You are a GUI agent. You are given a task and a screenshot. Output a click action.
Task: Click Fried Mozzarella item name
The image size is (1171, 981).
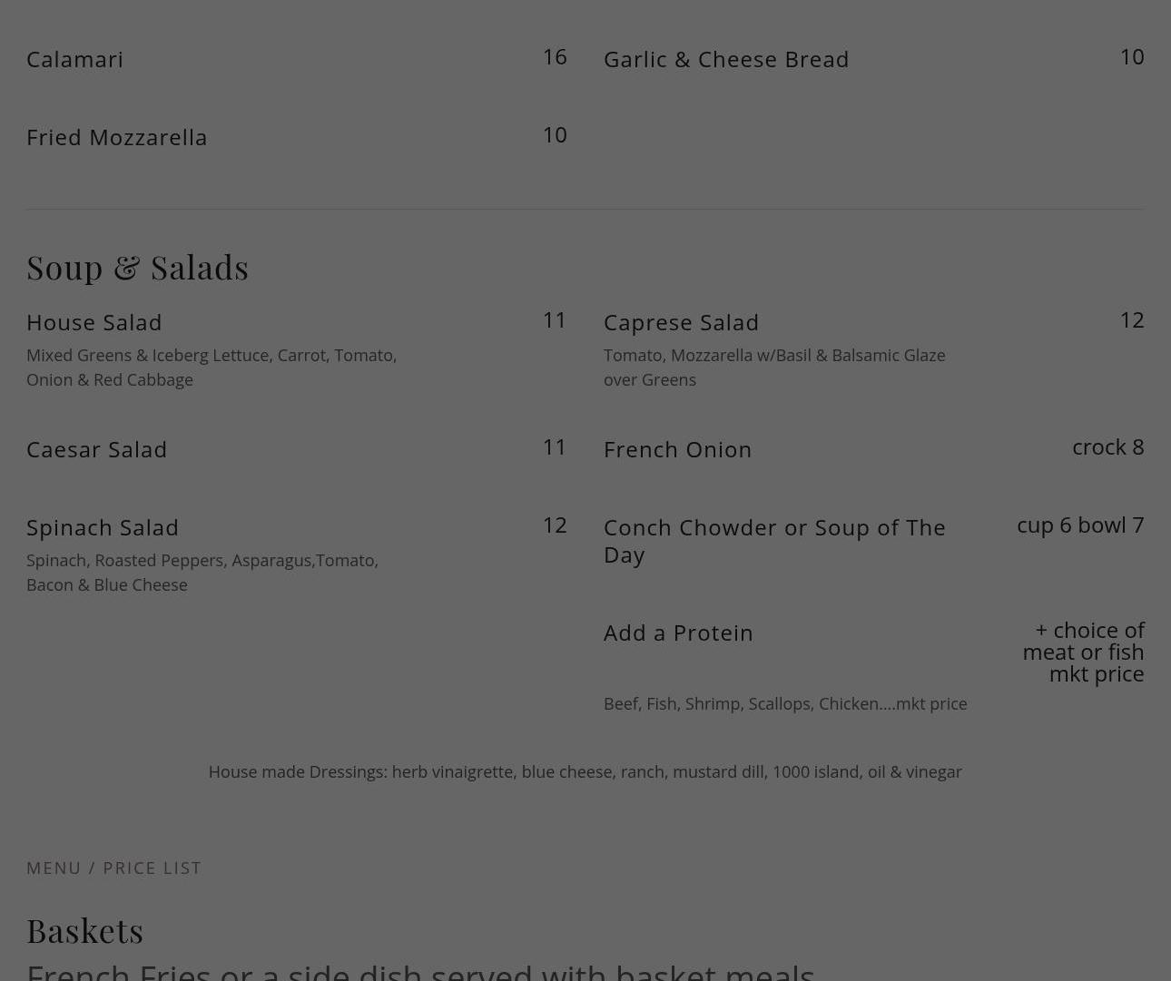pyautogui.click(x=116, y=137)
